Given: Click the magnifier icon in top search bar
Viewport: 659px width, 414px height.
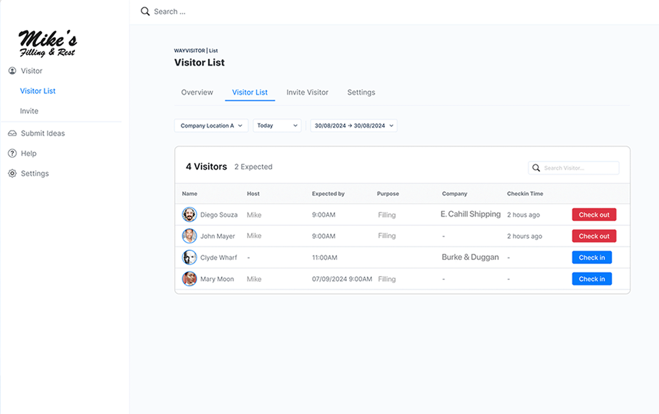Looking at the screenshot, I should [145, 12].
